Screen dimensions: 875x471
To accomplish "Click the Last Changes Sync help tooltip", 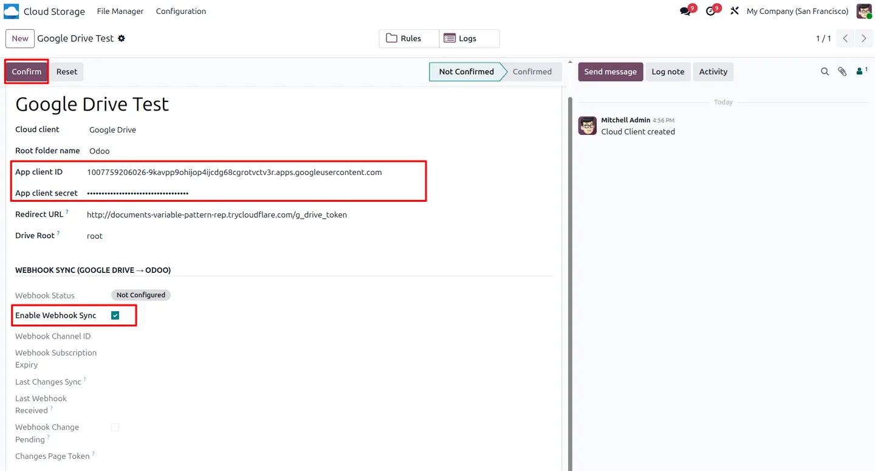I will [x=85, y=380].
